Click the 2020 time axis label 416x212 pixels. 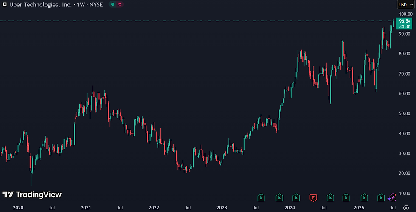pos(18,208)
